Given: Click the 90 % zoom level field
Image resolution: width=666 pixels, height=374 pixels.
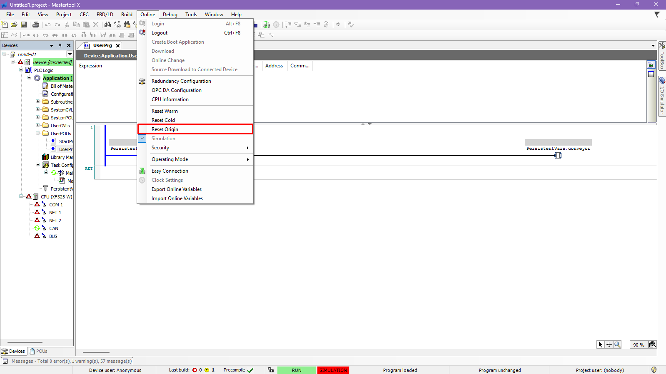Looking at the screenshot, I should (638, 345).
